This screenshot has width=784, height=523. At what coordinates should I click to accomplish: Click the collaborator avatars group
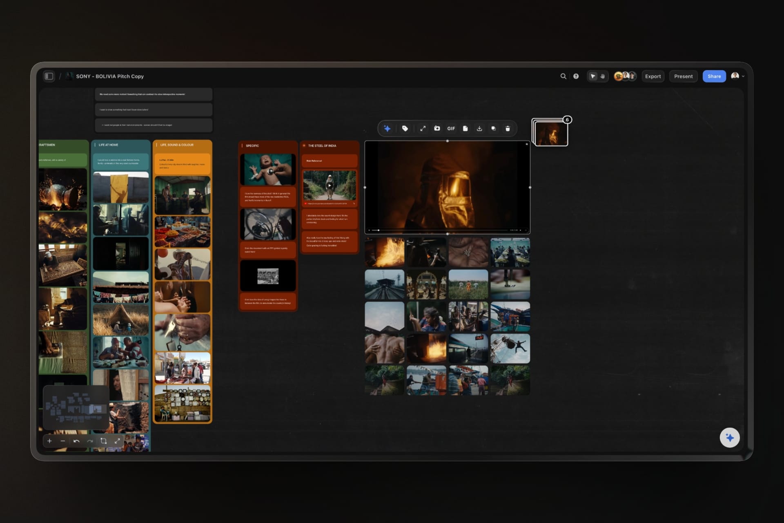tap(625, 76)
